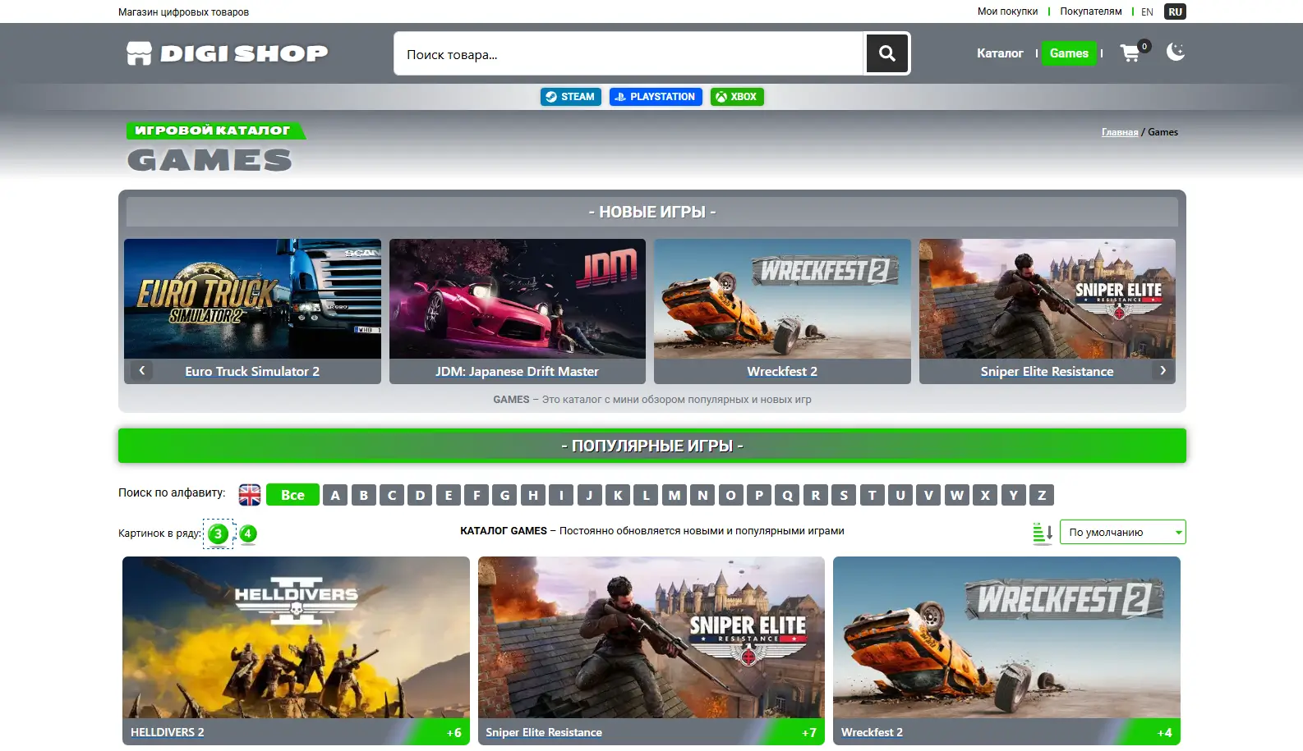Open the Каталог menu item

click(x=1000, y=53)
